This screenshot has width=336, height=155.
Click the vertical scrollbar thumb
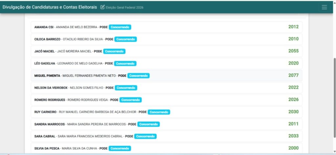pos(334,97)
